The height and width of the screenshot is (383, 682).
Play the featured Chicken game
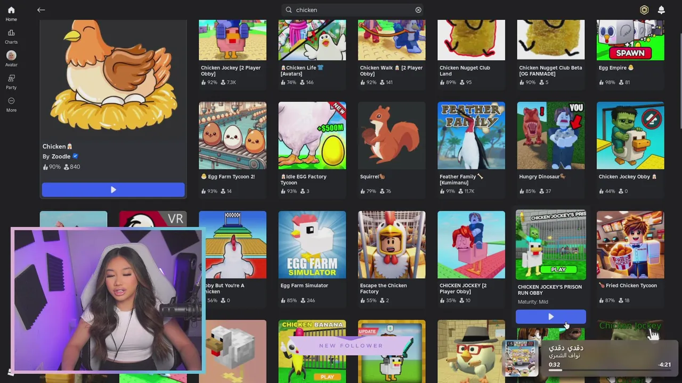pos(113,190)
